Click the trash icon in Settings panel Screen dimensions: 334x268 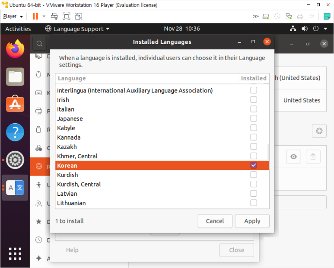tap(313, 157)
